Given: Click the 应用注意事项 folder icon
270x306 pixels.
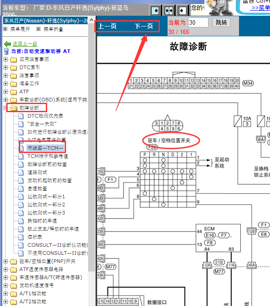Looking at the screenshot, I should (13, 60).
